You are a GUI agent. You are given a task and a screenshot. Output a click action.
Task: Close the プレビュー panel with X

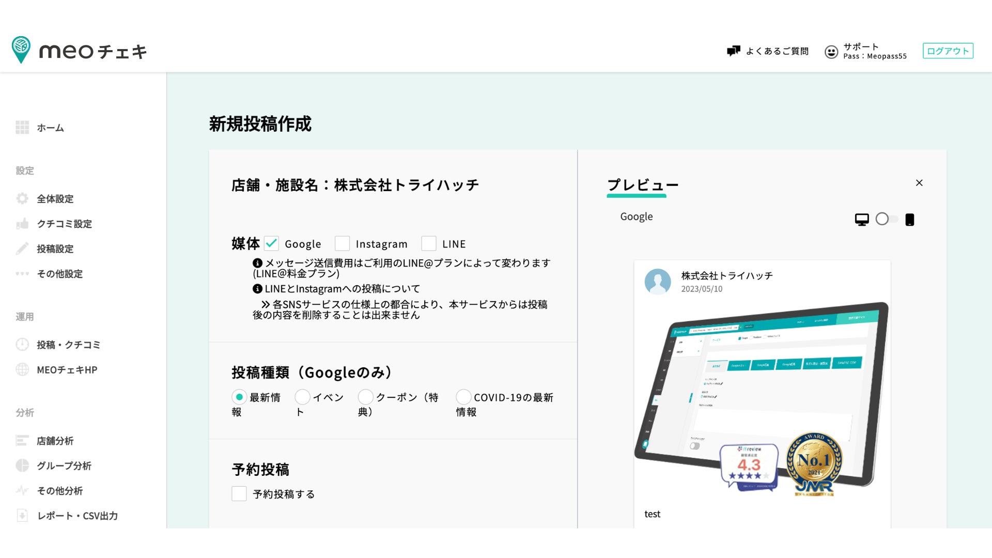point(919,183)
